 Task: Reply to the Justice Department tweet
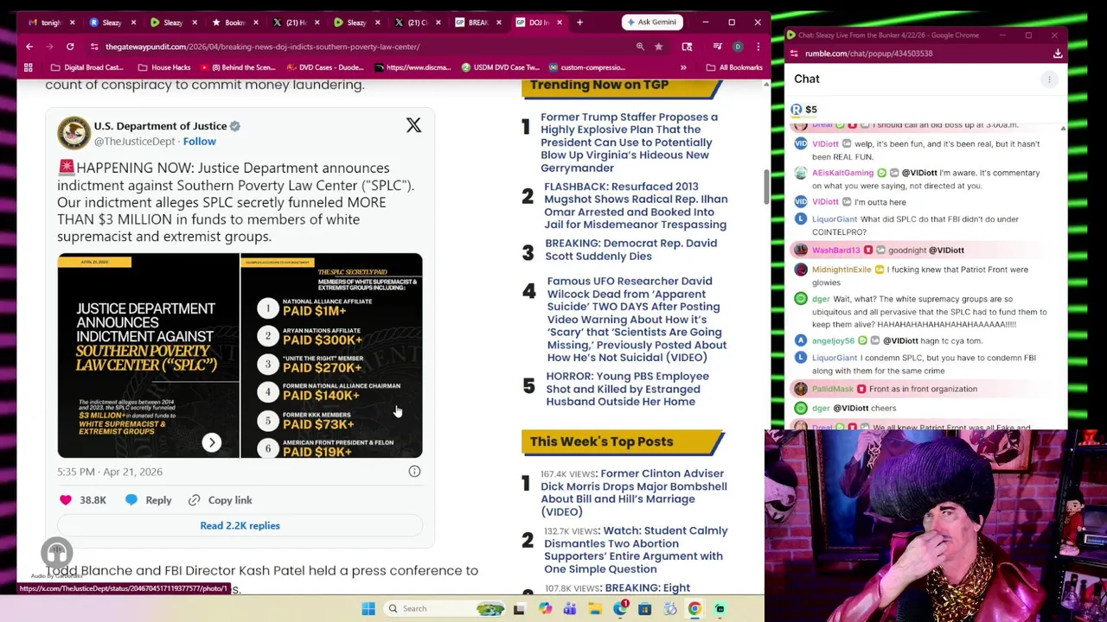148,500
